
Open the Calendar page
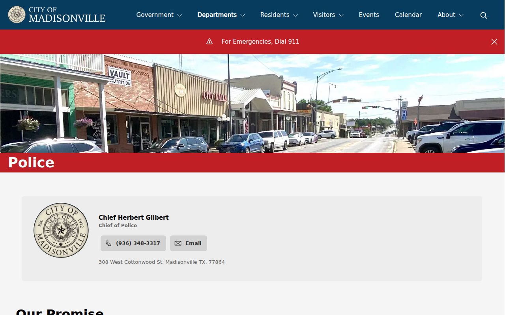408,15
